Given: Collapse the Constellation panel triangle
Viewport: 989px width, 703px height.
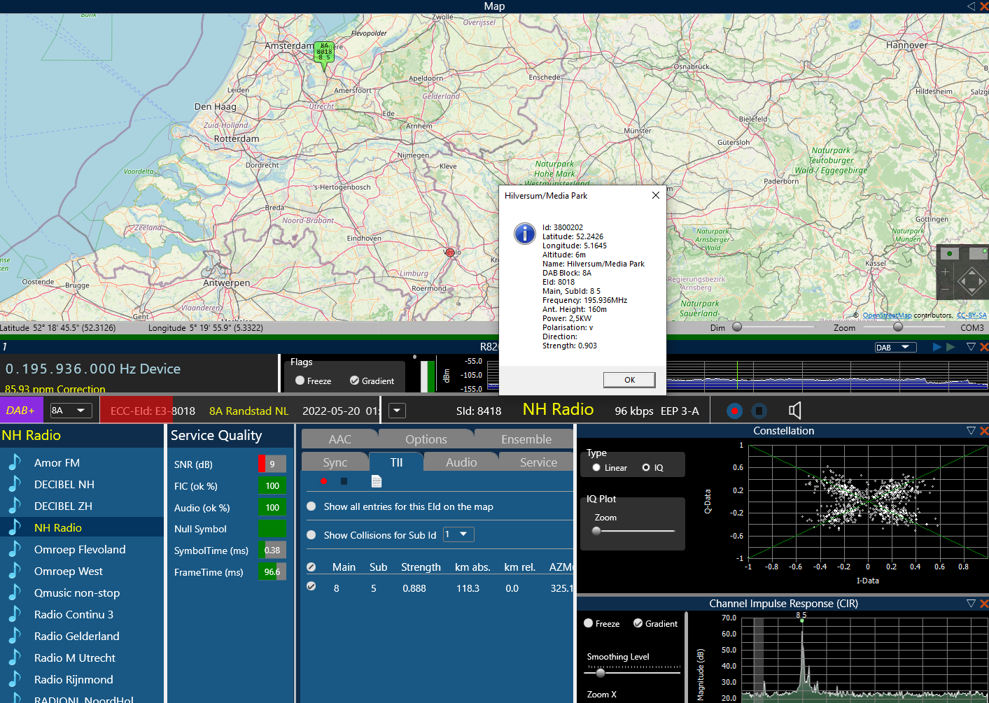Looking at the screenshot, I should 971,430.
